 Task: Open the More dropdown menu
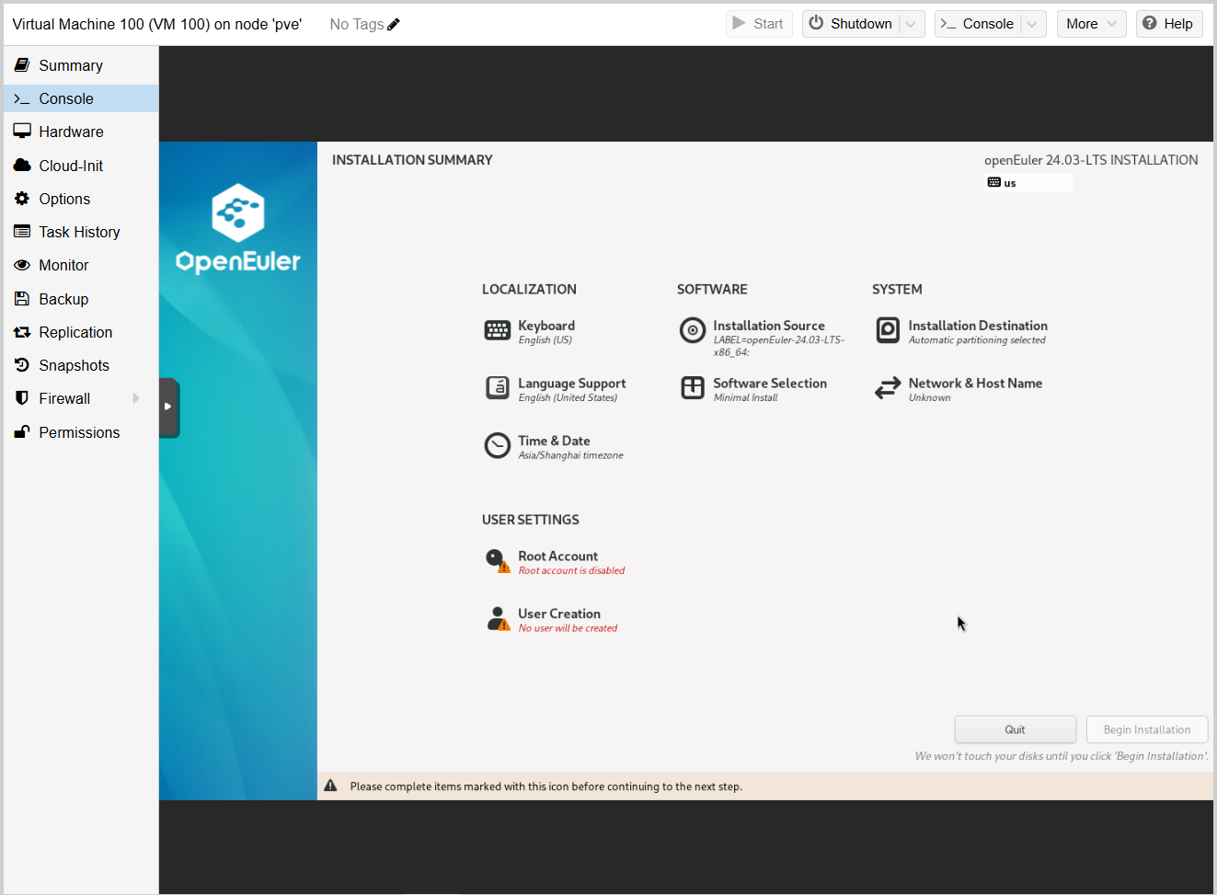tap(1091, 24)
